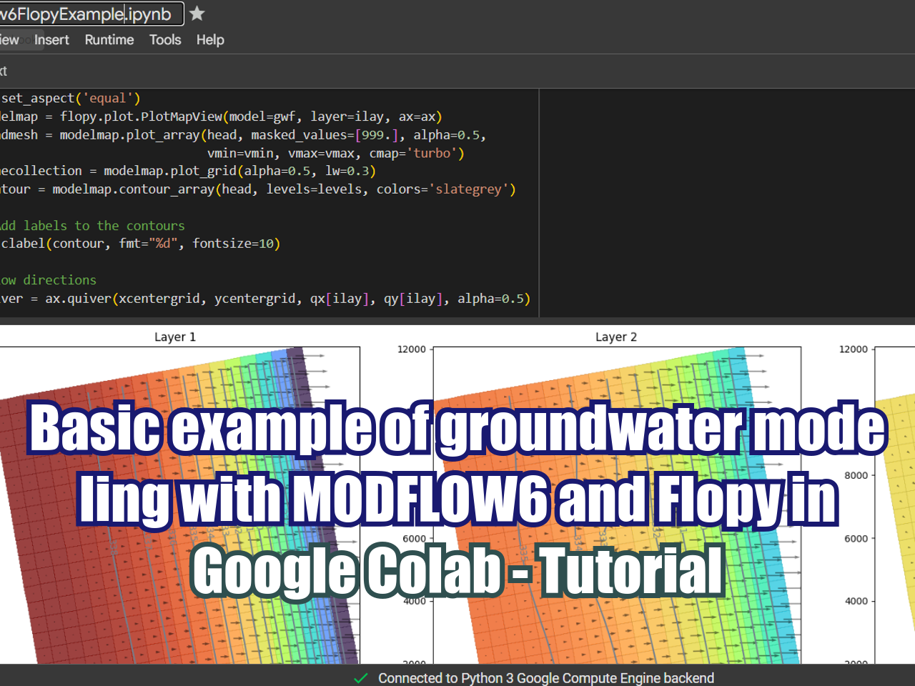The height and width of the screenshot is (686, 915).
Task: Select the 'turbo' colormap string in code
Action: click(431, 153)
